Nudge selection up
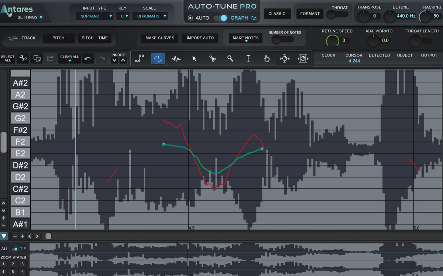443x276 pixels. coord(123,60)
